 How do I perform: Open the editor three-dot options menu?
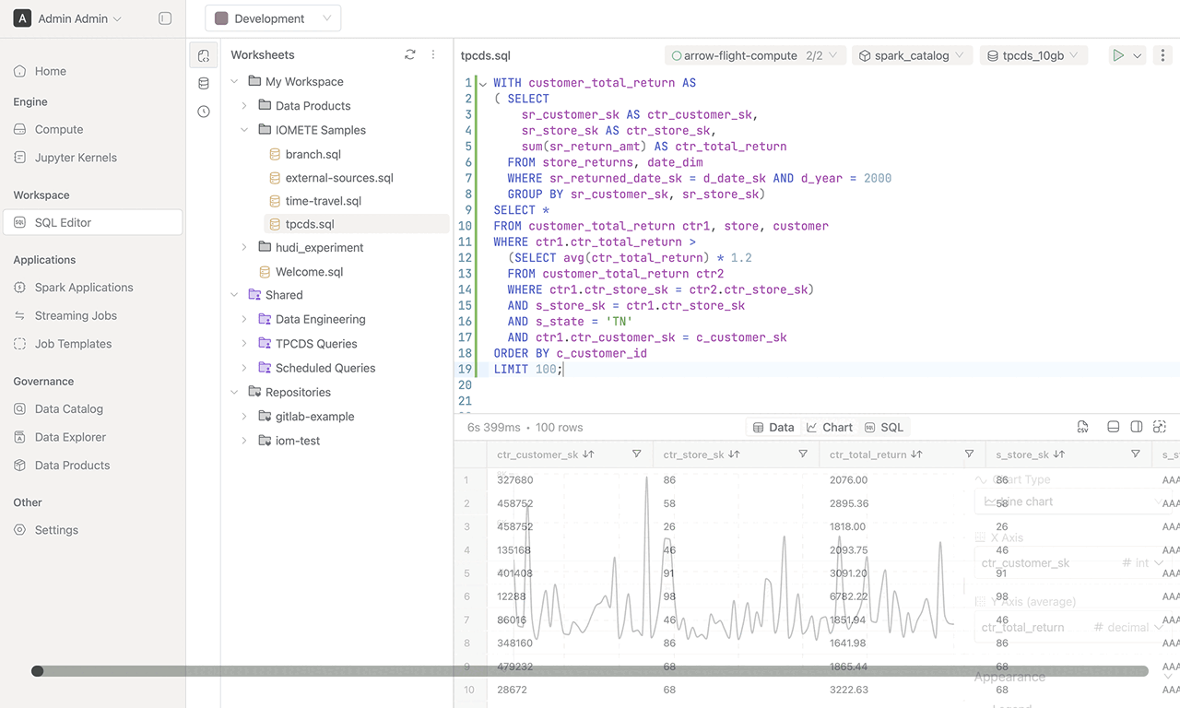(x=1163, y=56)
